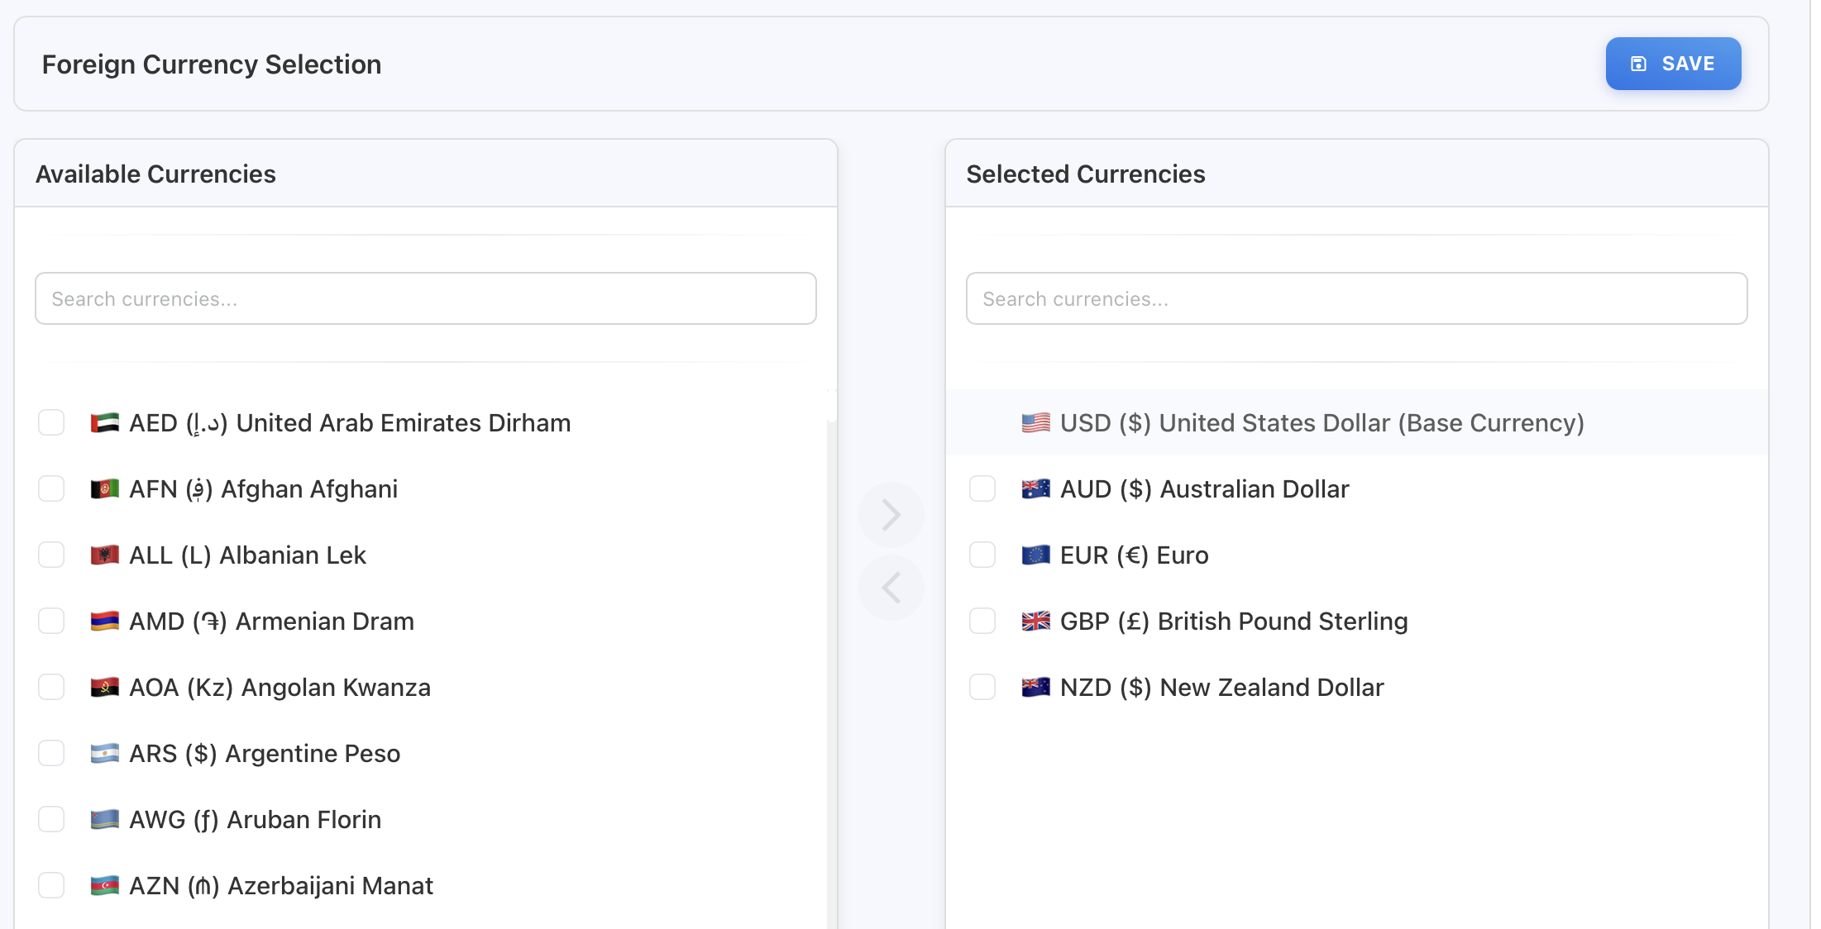Screen dimensions: 1821x929
Task: Click the Argentina flag next to ARS
Action: point(106,753)
